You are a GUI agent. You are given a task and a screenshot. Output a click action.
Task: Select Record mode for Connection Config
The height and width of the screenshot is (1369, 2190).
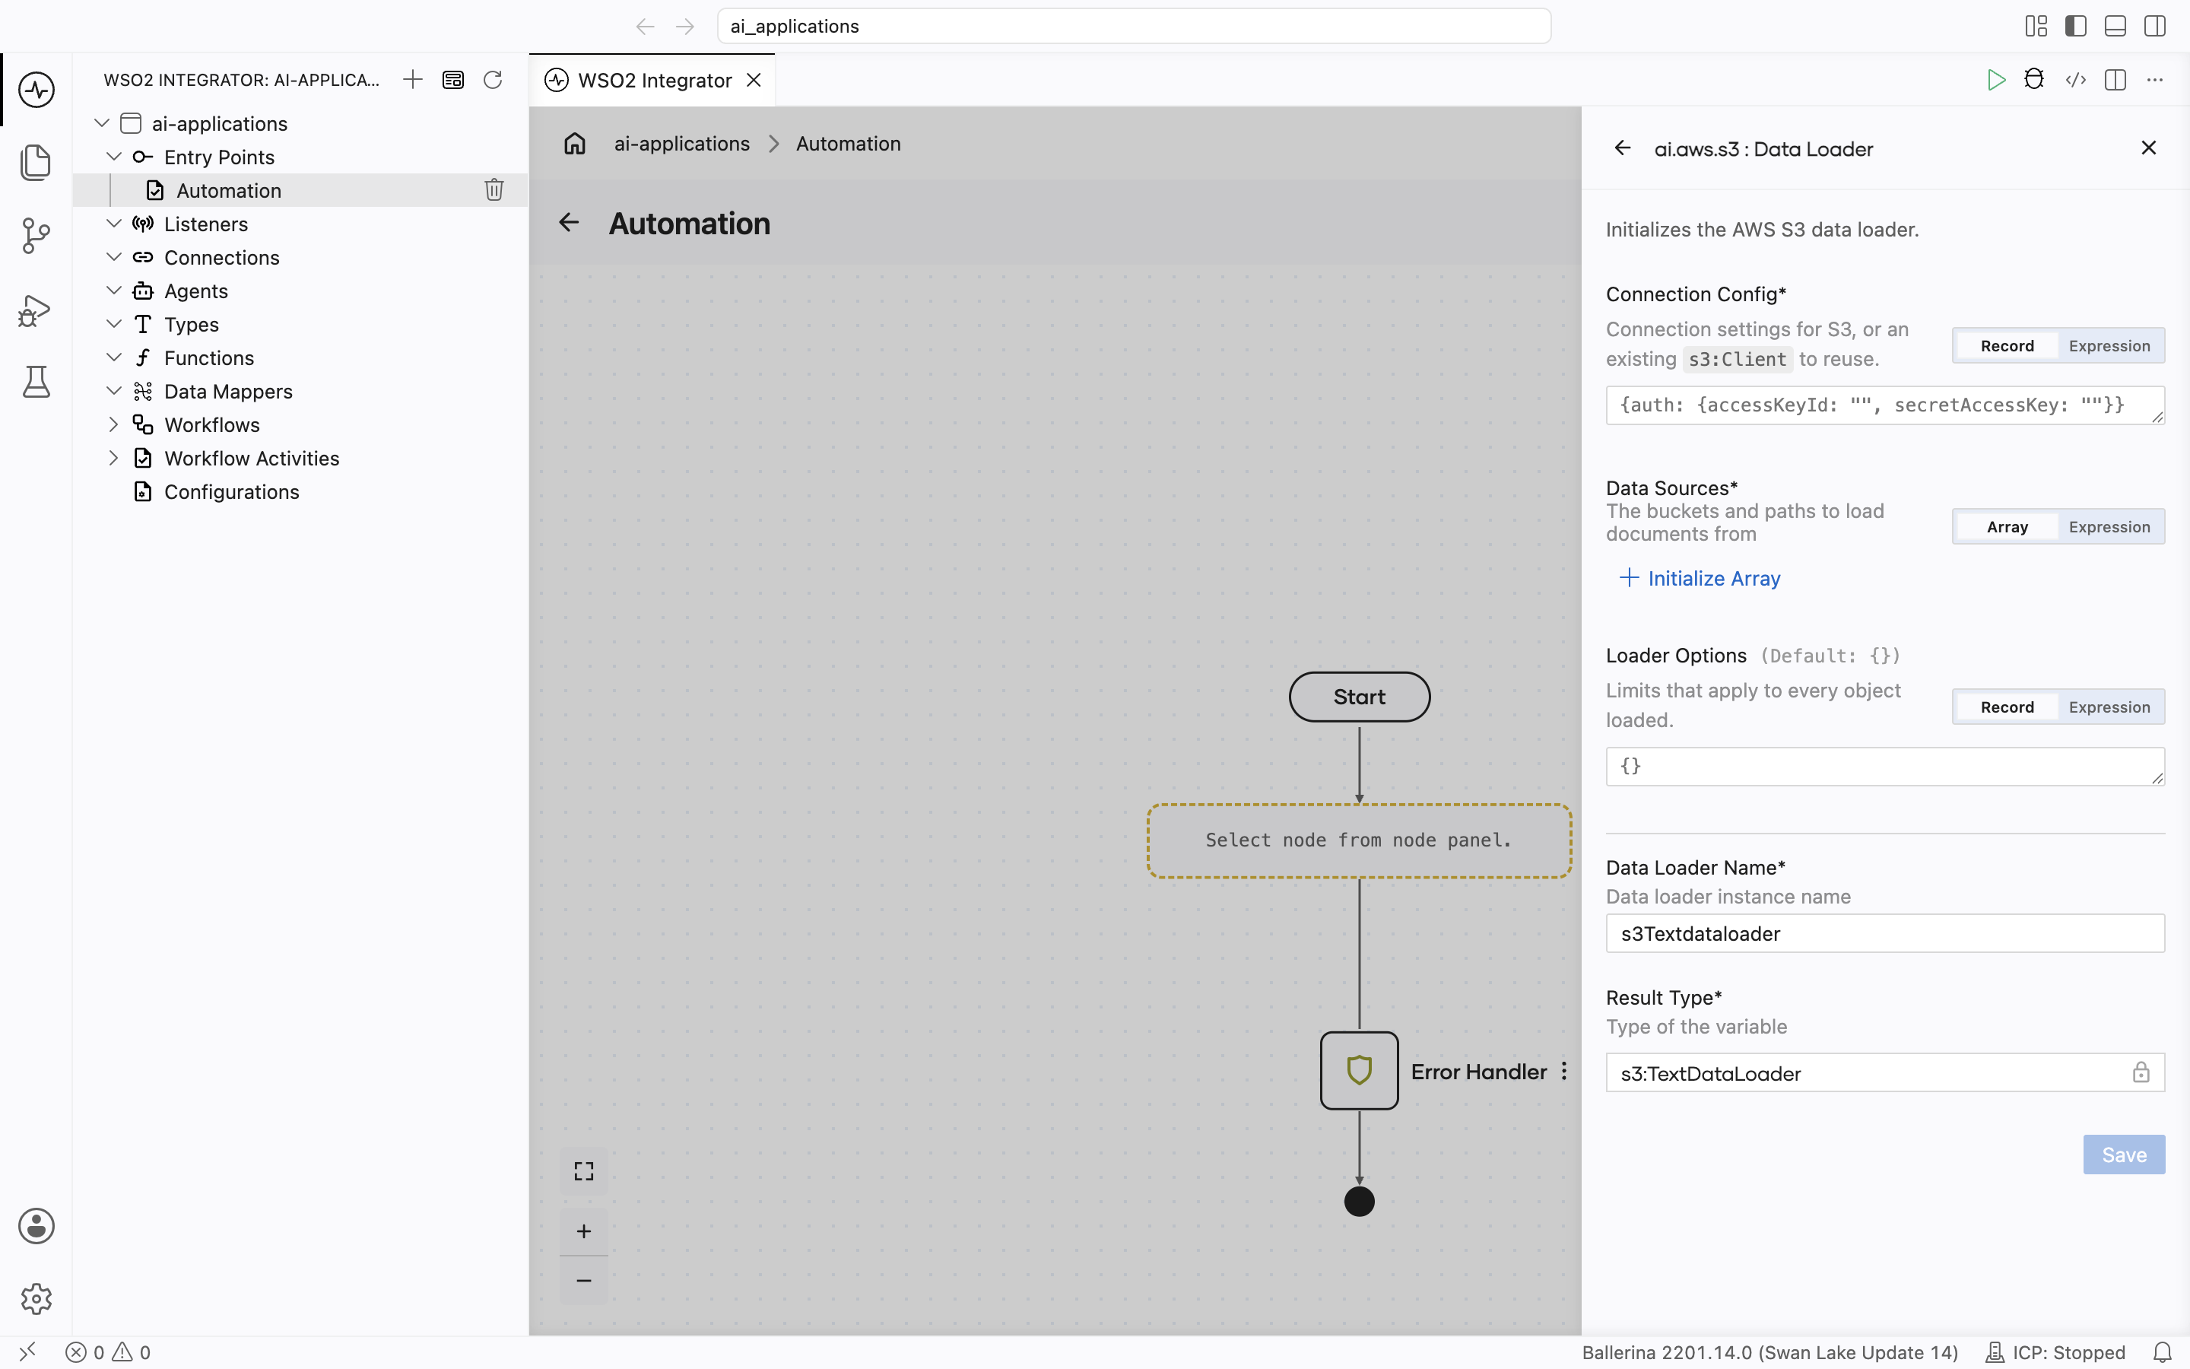point(2007,346)
